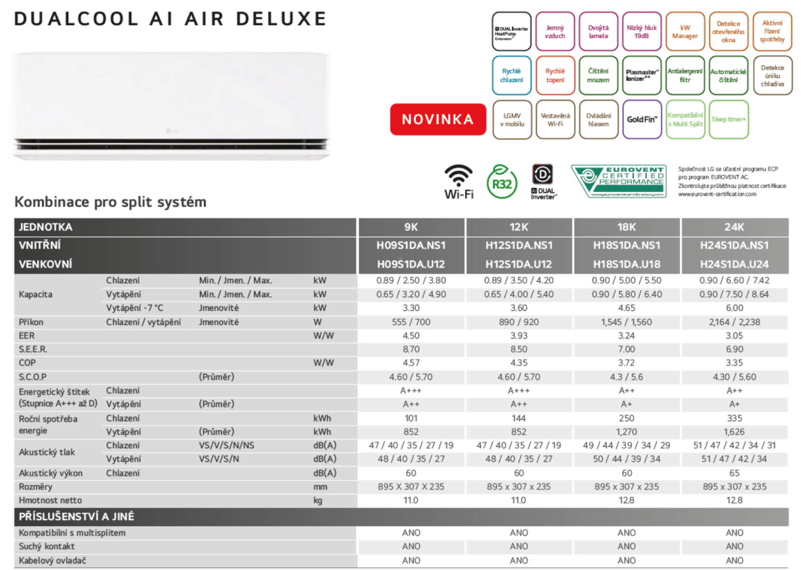Click the PŘÍSLUŠENSTVÍ A JINÉ section header
The height and width of the screenshot is (570, 801).
pyautogui.click(x=401, y=516)
